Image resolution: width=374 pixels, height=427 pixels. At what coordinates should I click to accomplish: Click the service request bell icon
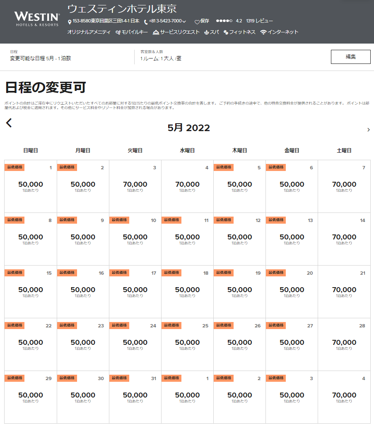tap(156, 32)
